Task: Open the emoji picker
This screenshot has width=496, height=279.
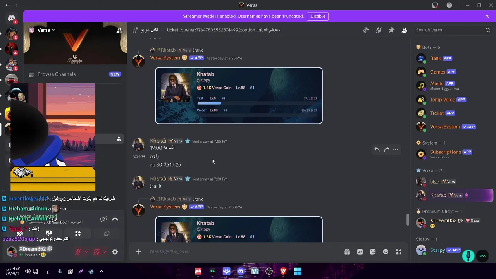Action: click(386, 251)
